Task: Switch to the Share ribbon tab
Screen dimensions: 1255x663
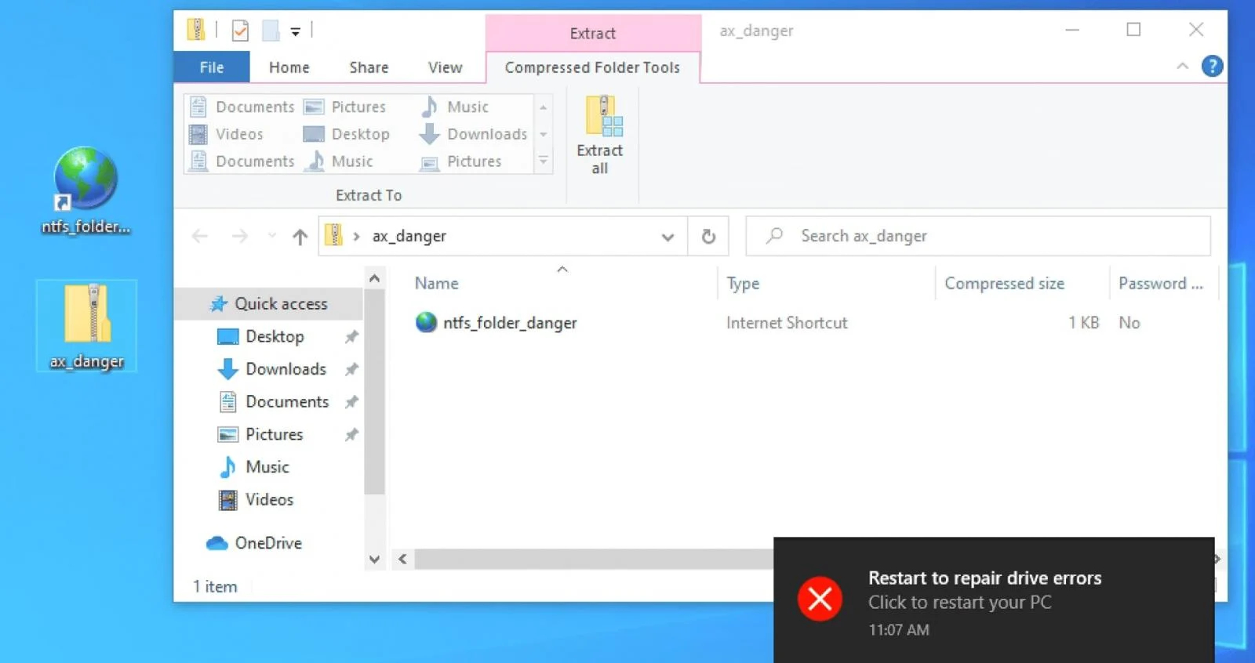Action: [x=369, y=67]
